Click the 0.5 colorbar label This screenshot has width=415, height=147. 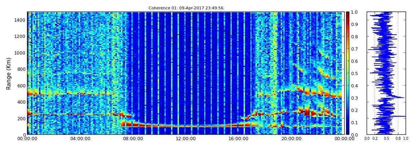pos(354,73)
